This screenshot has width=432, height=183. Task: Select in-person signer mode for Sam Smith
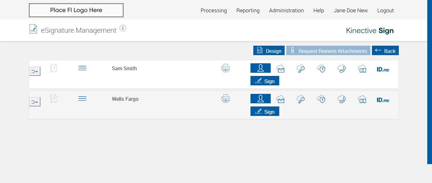point(261,68)
